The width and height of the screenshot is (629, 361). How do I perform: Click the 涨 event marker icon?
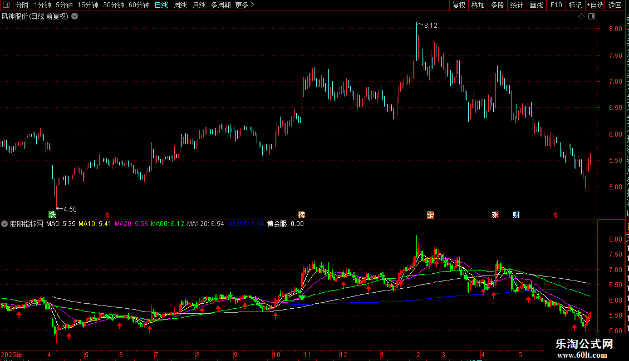coord(495,214)
